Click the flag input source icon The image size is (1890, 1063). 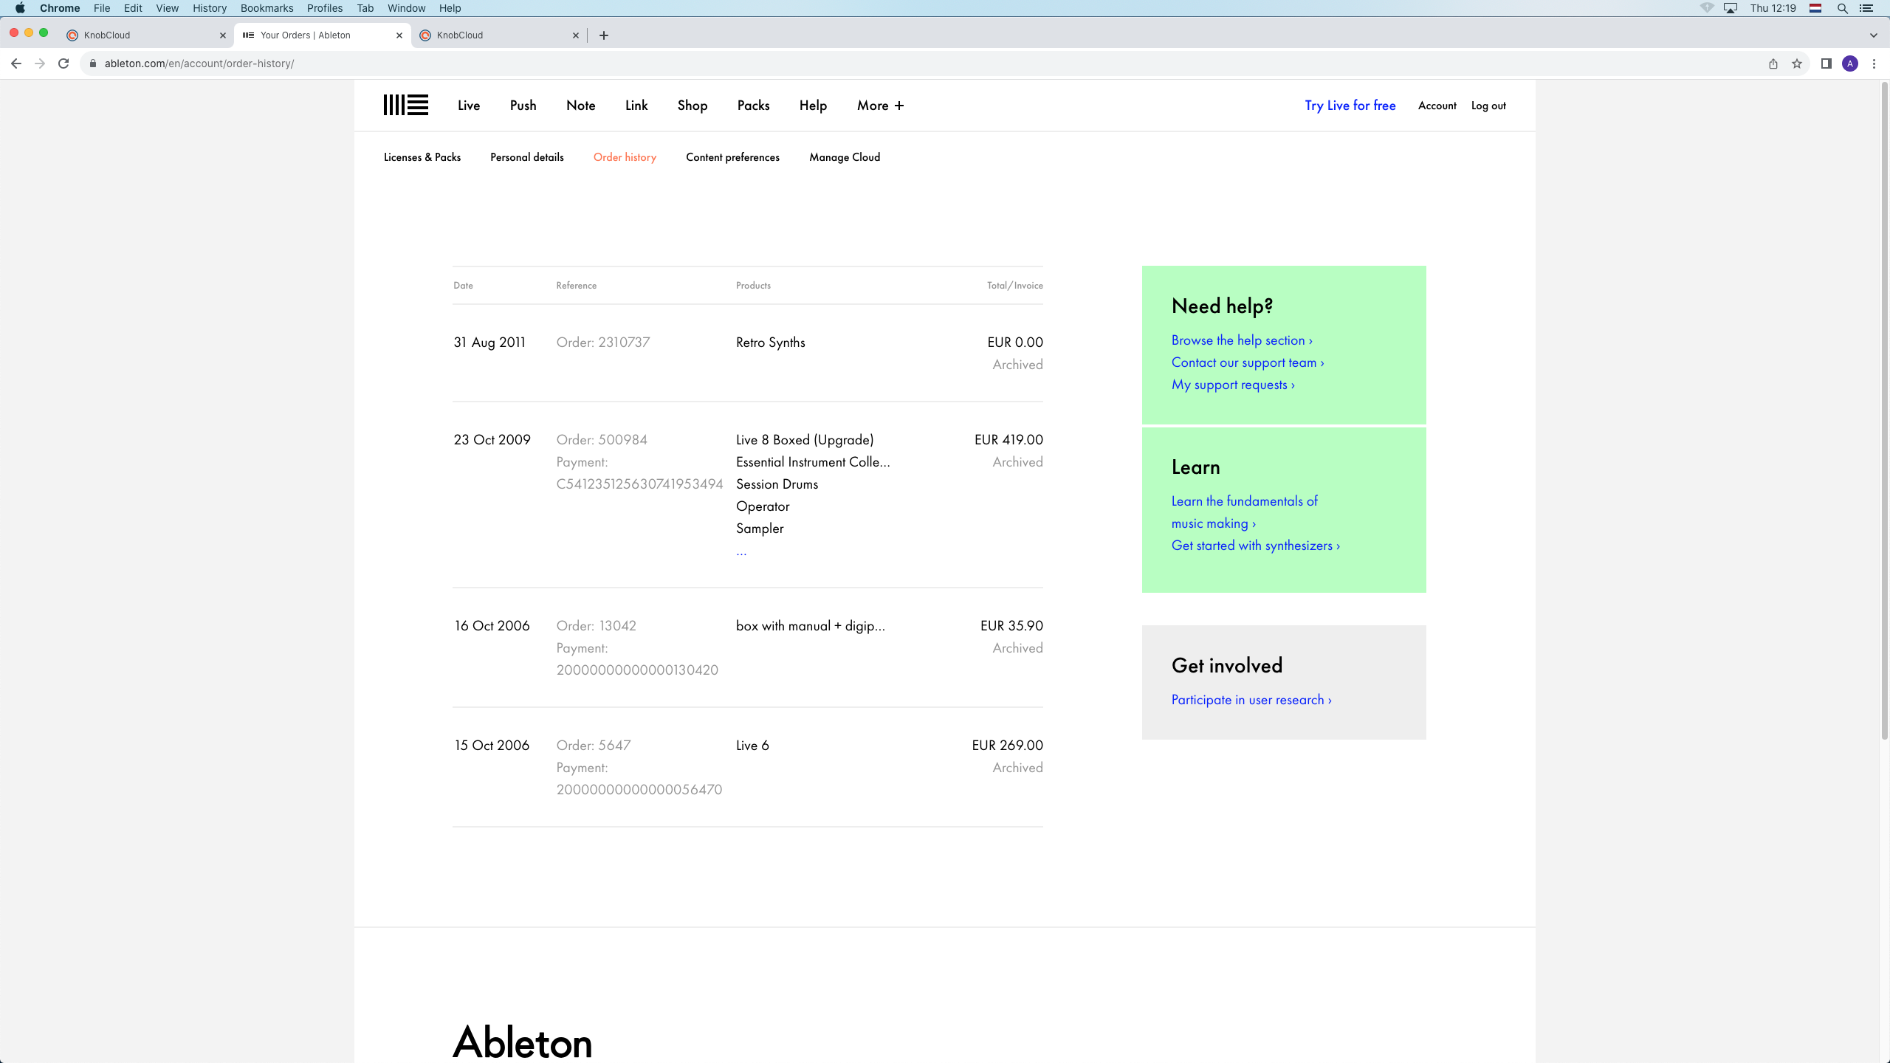point(1815,8)
